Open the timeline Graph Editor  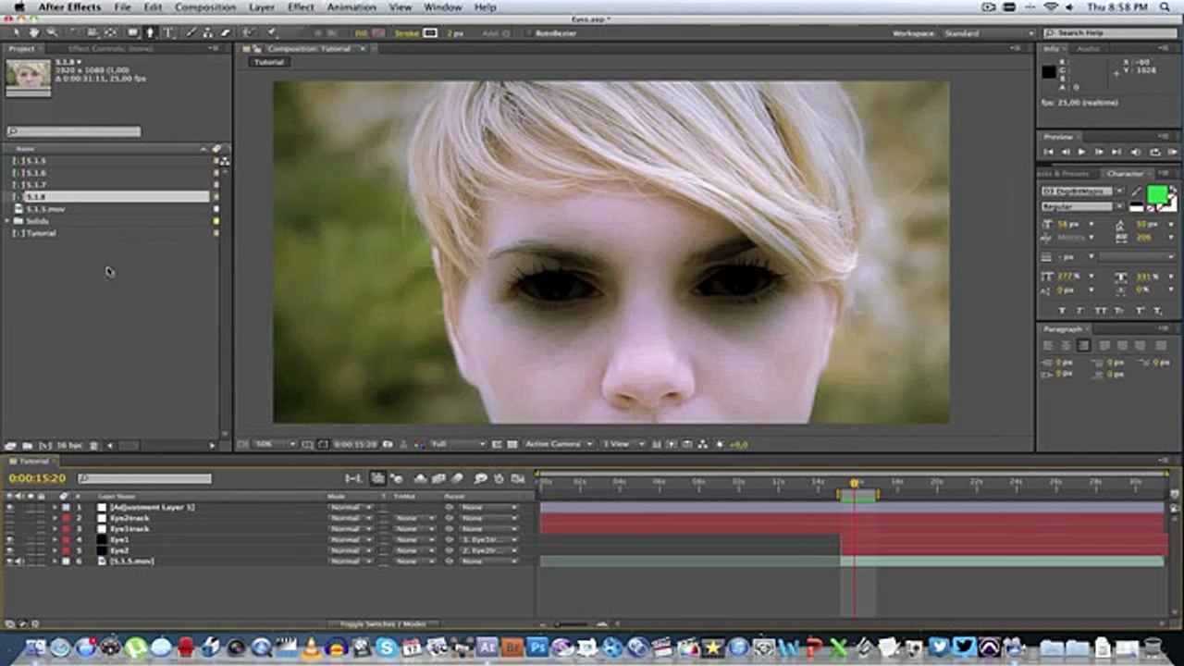point(518,478)
